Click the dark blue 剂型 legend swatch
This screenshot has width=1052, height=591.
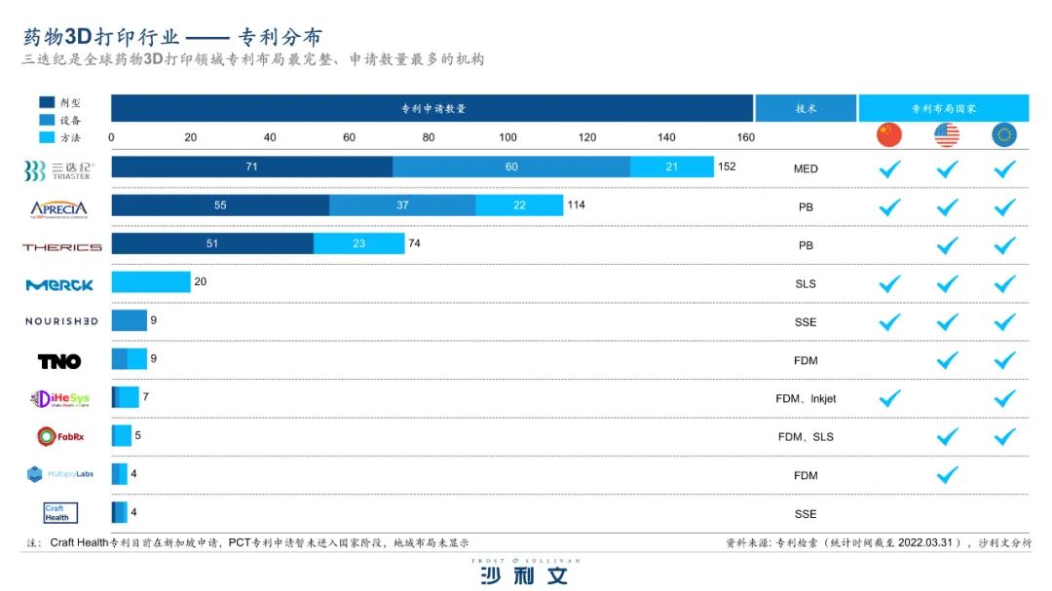tap(47, 102)
